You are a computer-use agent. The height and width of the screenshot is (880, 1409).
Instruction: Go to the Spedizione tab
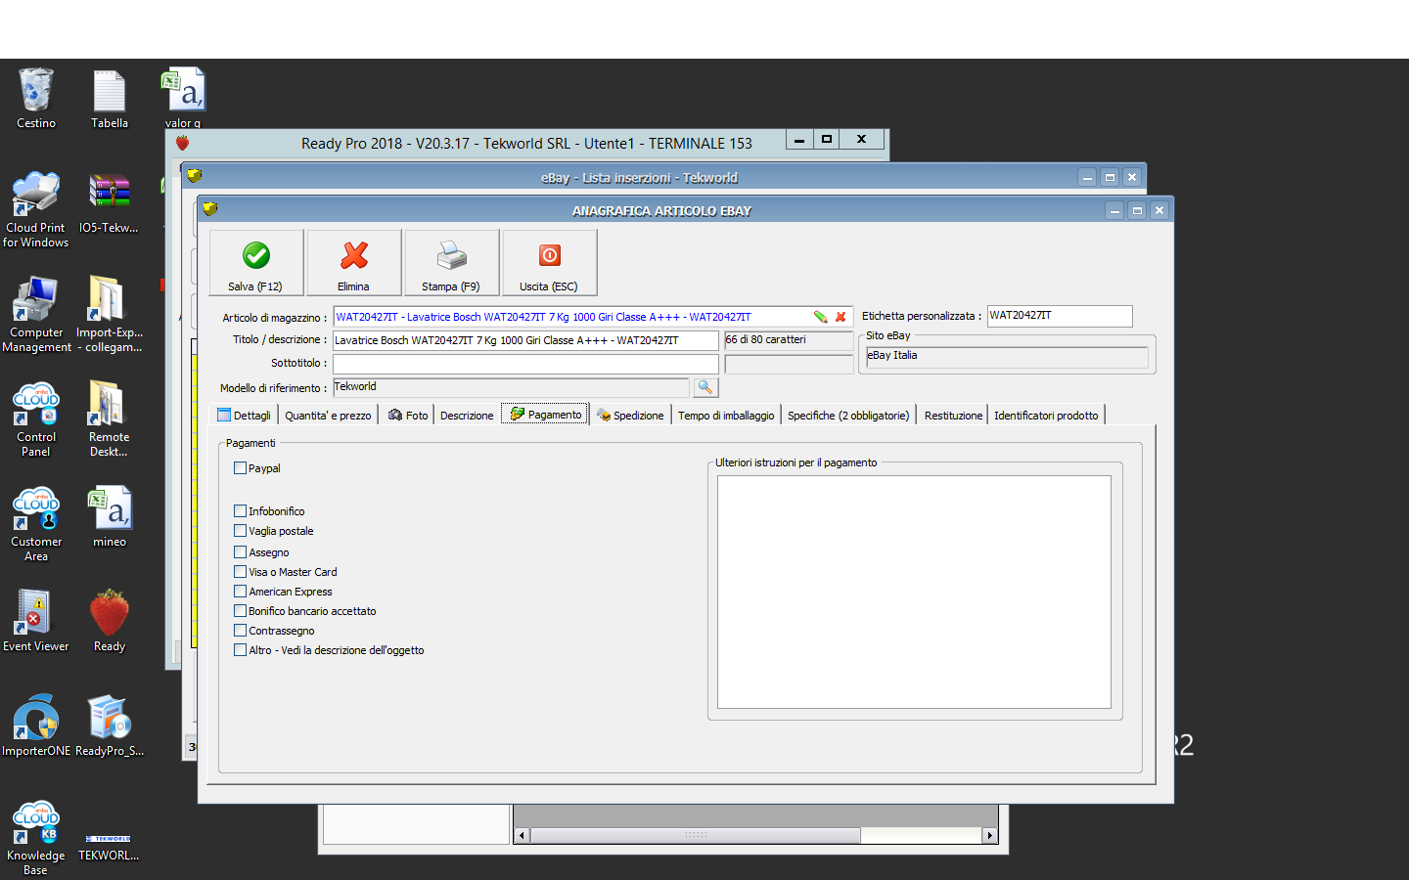click(x=630, y=416)
